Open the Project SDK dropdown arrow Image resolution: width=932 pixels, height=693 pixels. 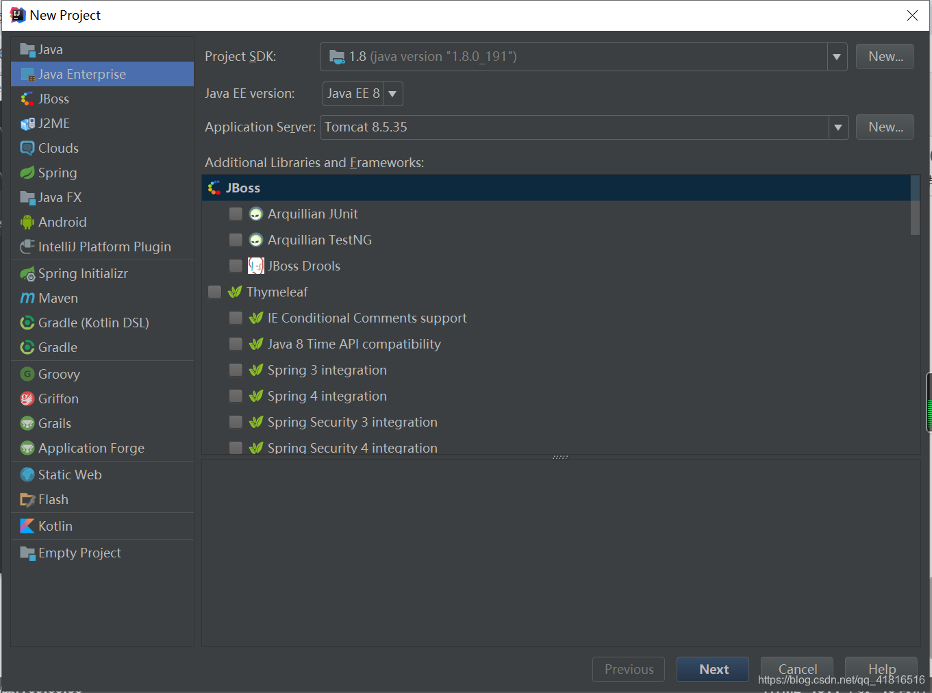pos(837,57)
